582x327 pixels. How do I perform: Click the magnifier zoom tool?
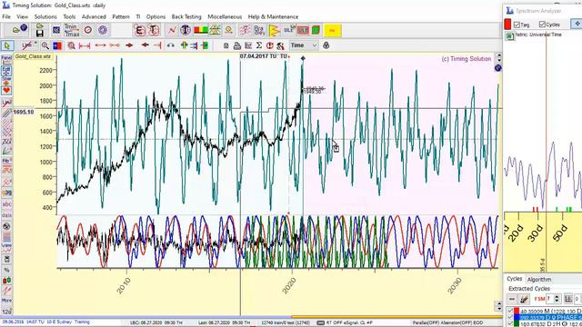click(x=45, y=45)
